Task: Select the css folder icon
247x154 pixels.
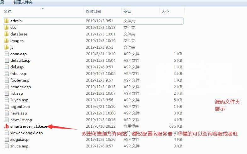Action: pos(7,27)
